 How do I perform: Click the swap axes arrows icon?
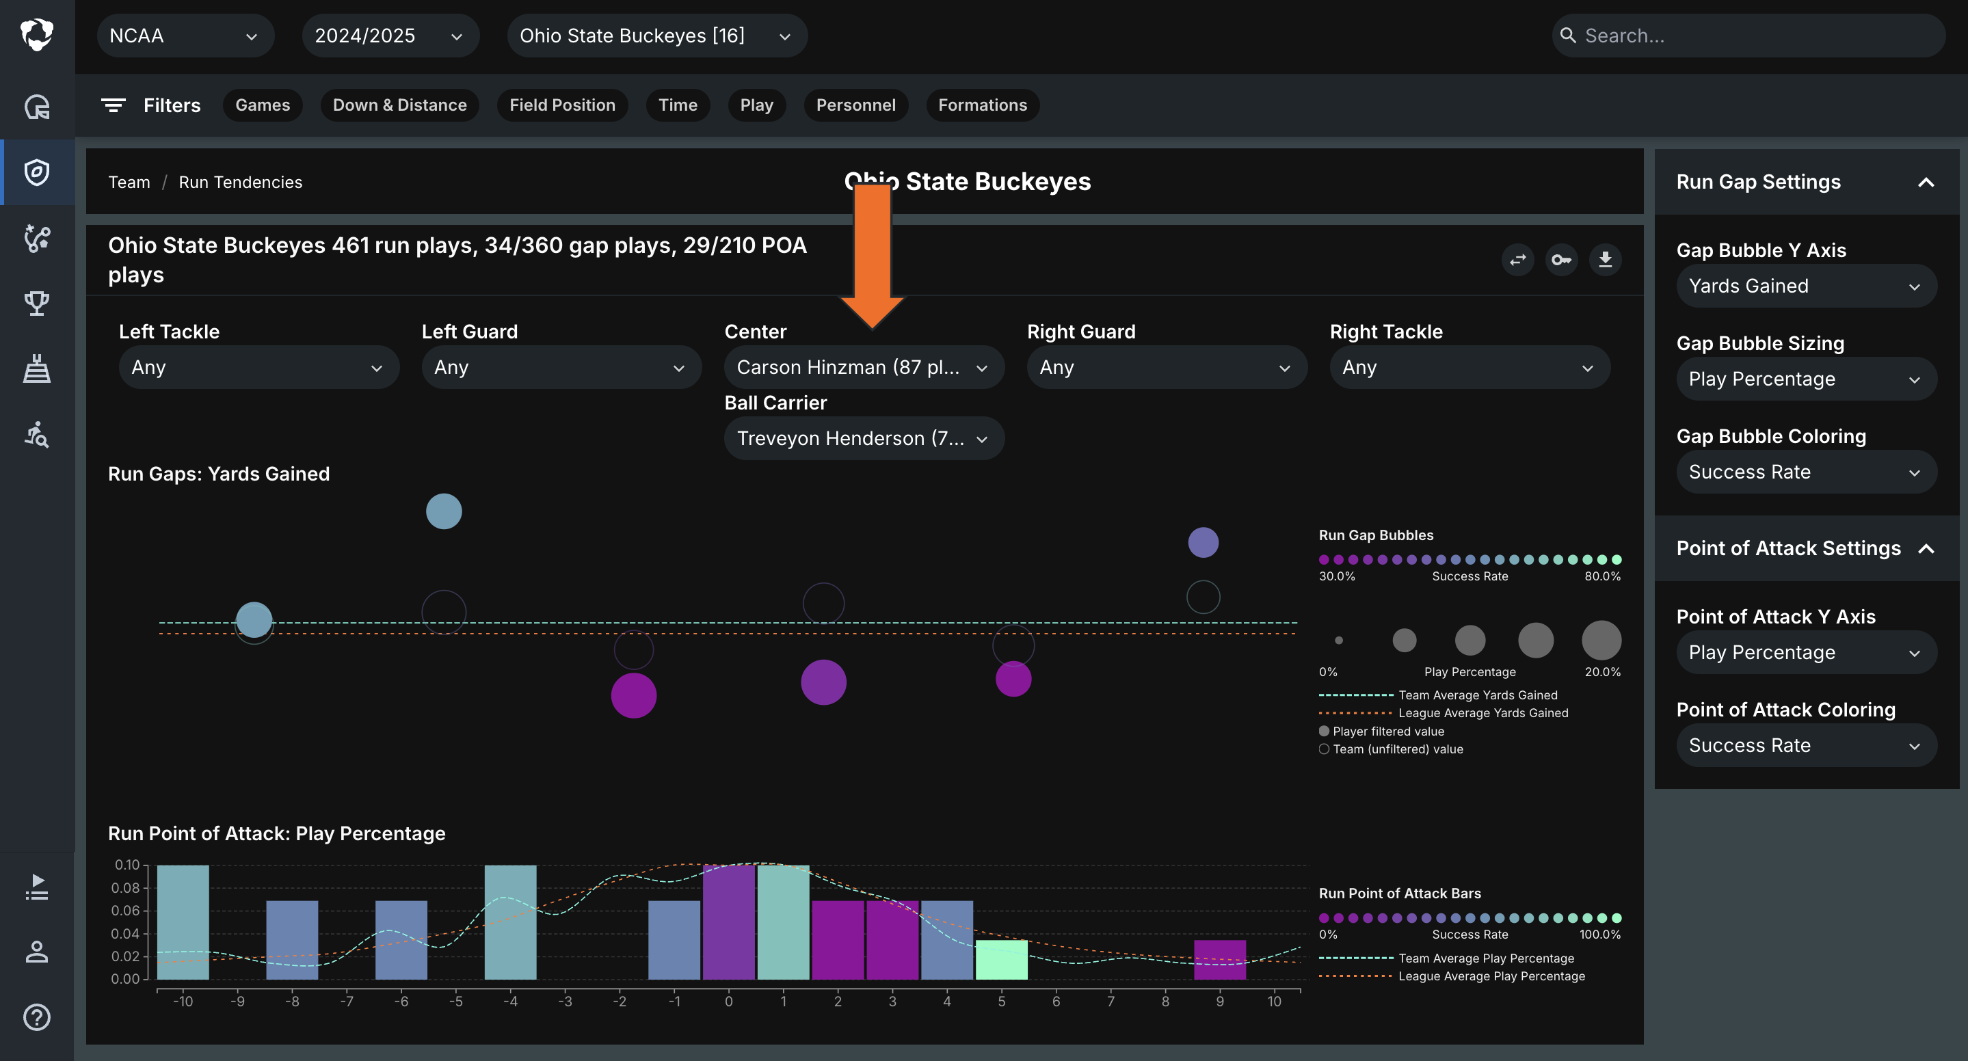(x=1517, y=260)
